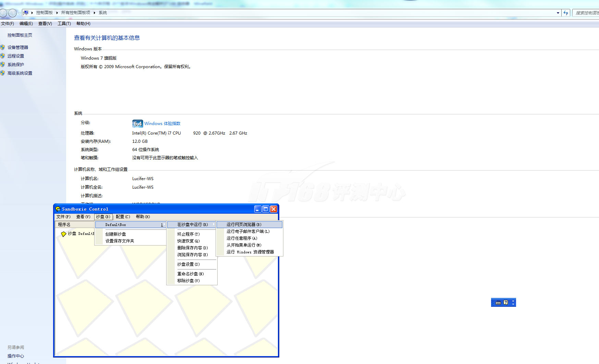Expand 在沙盘中运行 submenu
Screen dimensions: 599x364
[x=192, y=225]
